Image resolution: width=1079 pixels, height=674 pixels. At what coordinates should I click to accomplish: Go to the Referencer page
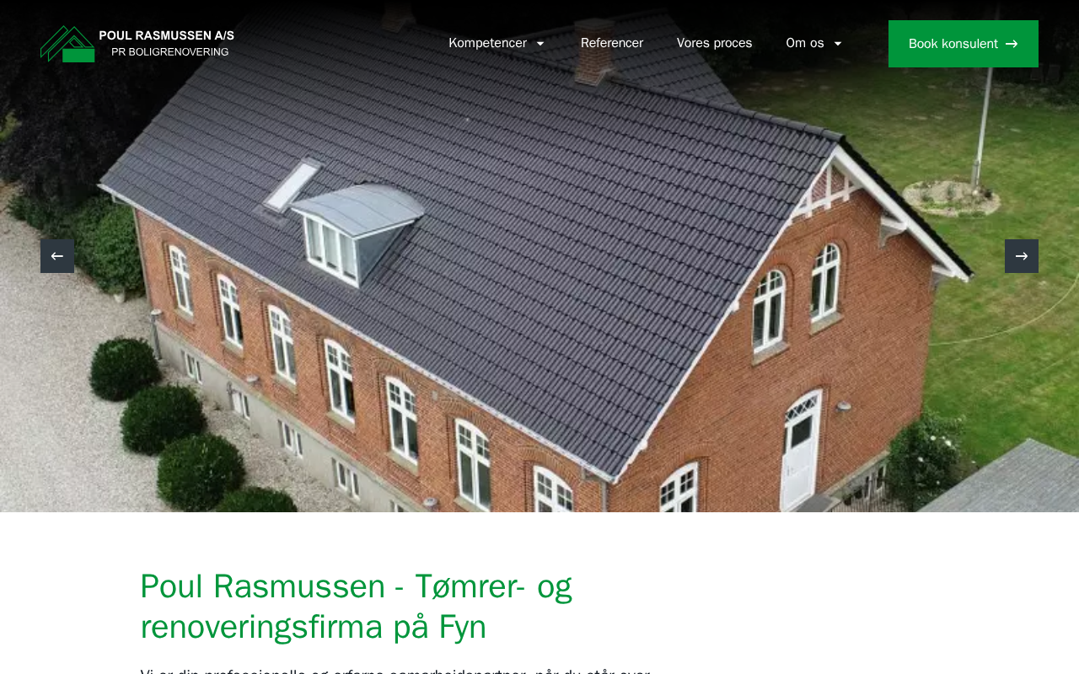click(612, 43)
